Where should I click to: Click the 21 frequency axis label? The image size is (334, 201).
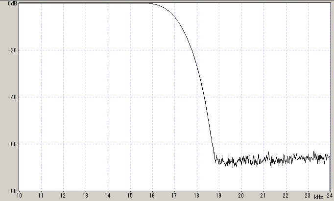pyautogui.click(x=263, y=196)
